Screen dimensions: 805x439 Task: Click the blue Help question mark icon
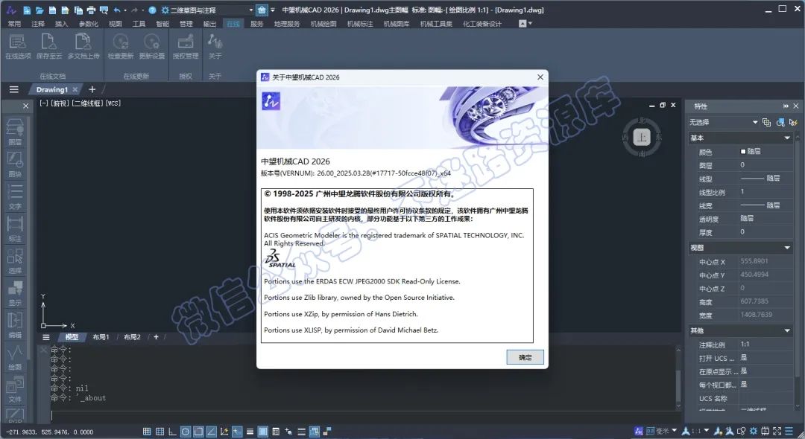click(x=153, y=10)
